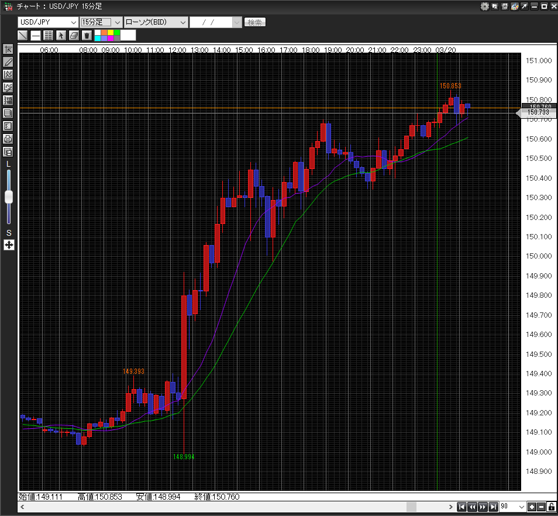
Task: Open chart settings gear icon
Action: click(x=484, y=6)
